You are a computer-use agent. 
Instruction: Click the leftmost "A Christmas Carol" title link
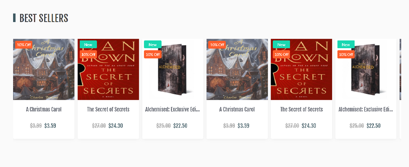click(x=44, y=109)
